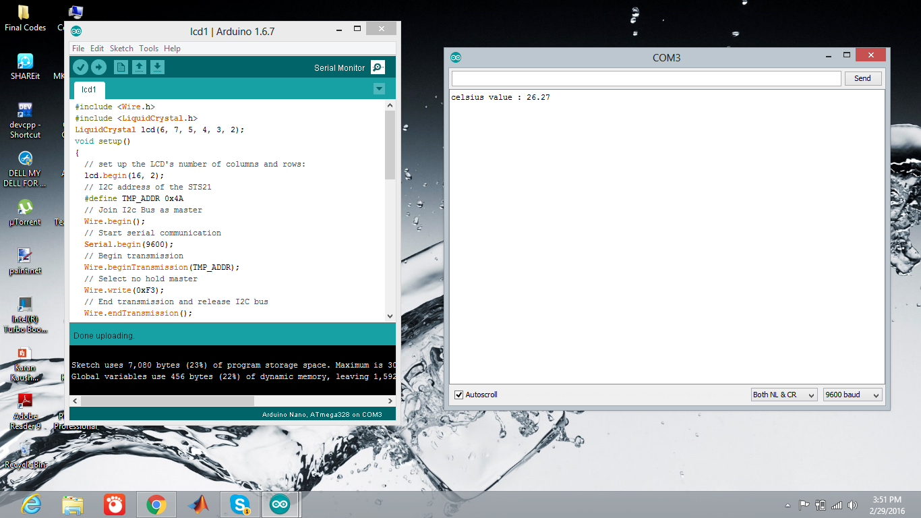Maximize the Arduino lcd1 window
Image resolution: width=921 pixels, height=518 pixels.
pyautogui.click(x=357, y=29)
